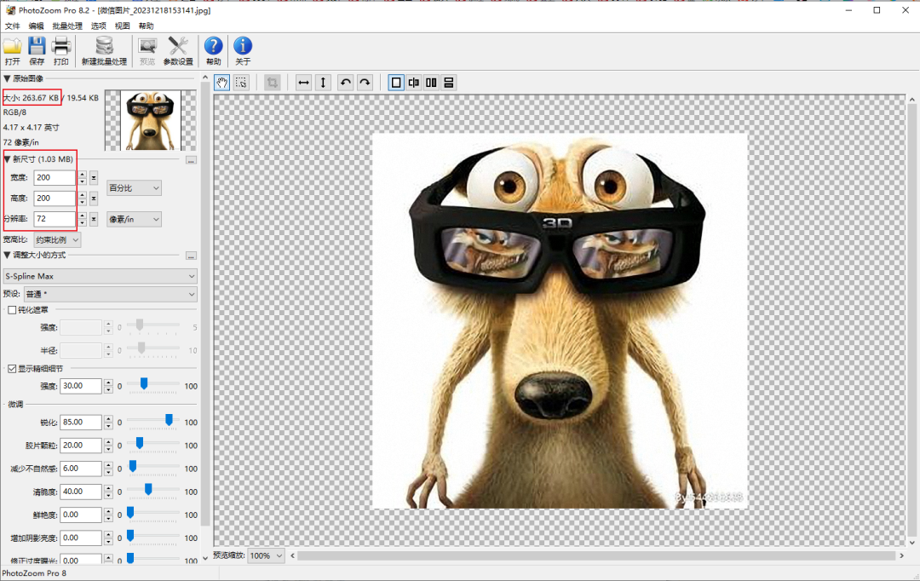Screen dimensions: 920x581
Task: Adjust the 胶片颗粒 slider
Action: [140, 443]
